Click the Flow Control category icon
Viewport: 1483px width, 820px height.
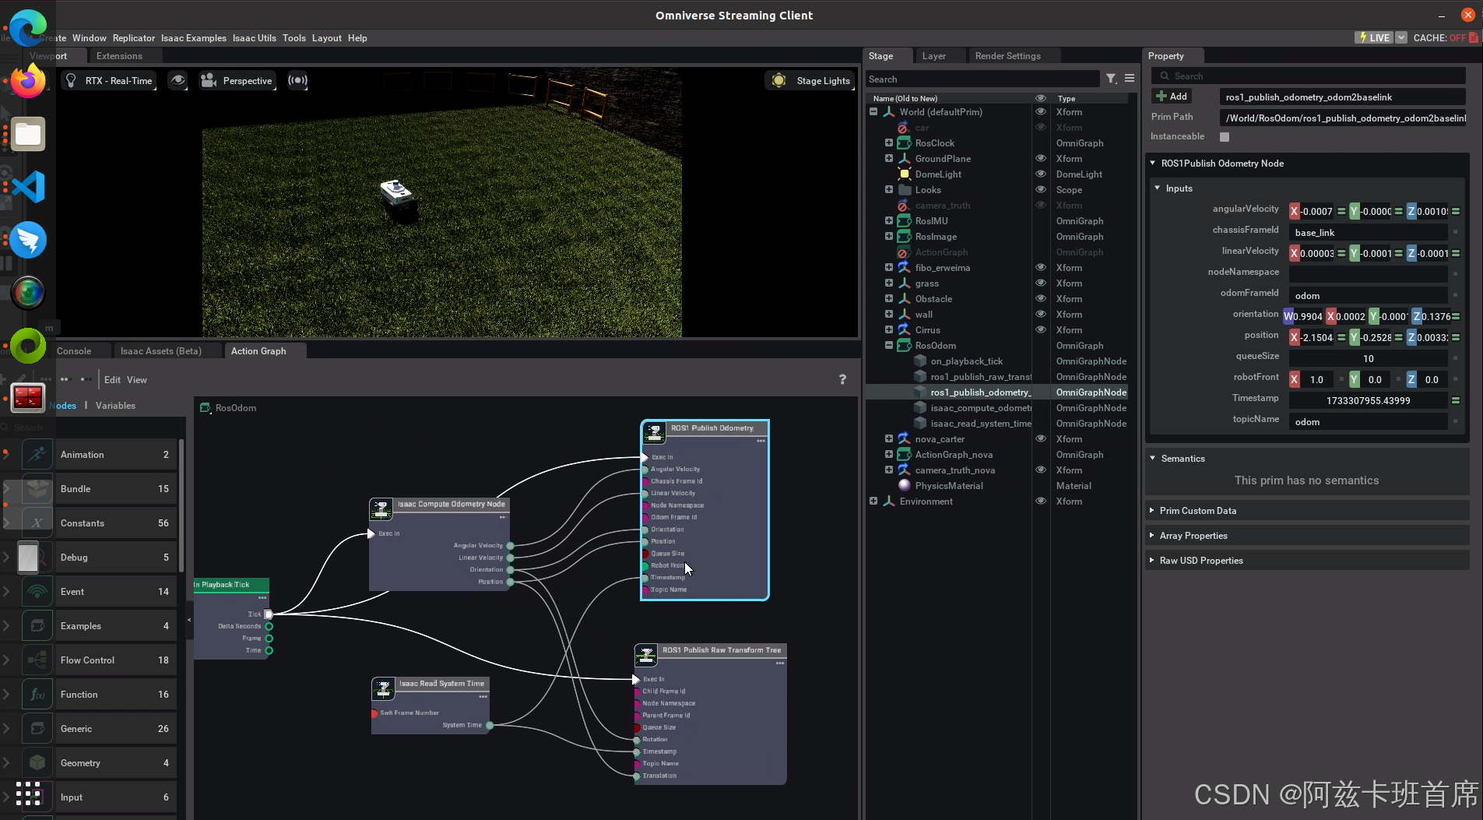[x=37, y=660]
